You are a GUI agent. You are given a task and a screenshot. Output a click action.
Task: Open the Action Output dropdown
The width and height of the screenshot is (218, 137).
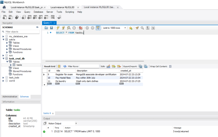click(x=76, y=123)
